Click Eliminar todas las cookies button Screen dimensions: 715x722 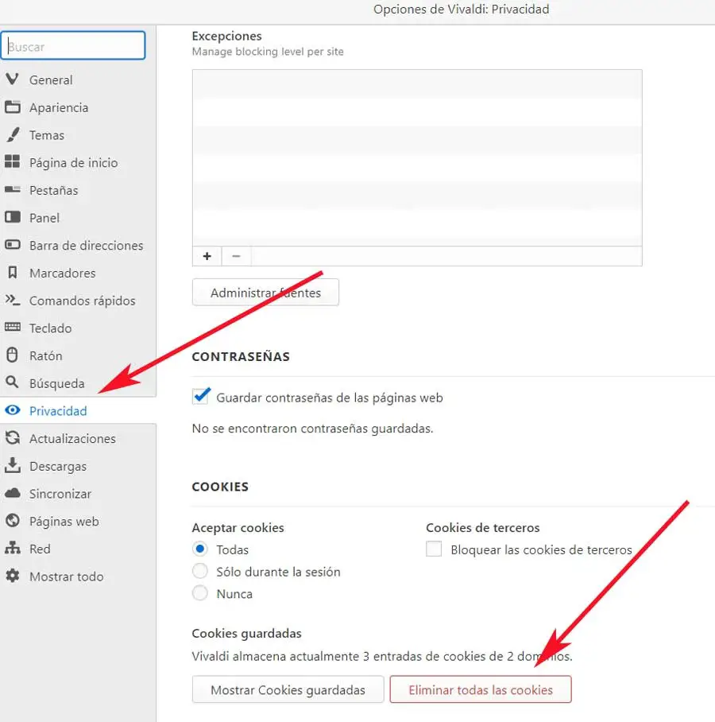point(481,689)
